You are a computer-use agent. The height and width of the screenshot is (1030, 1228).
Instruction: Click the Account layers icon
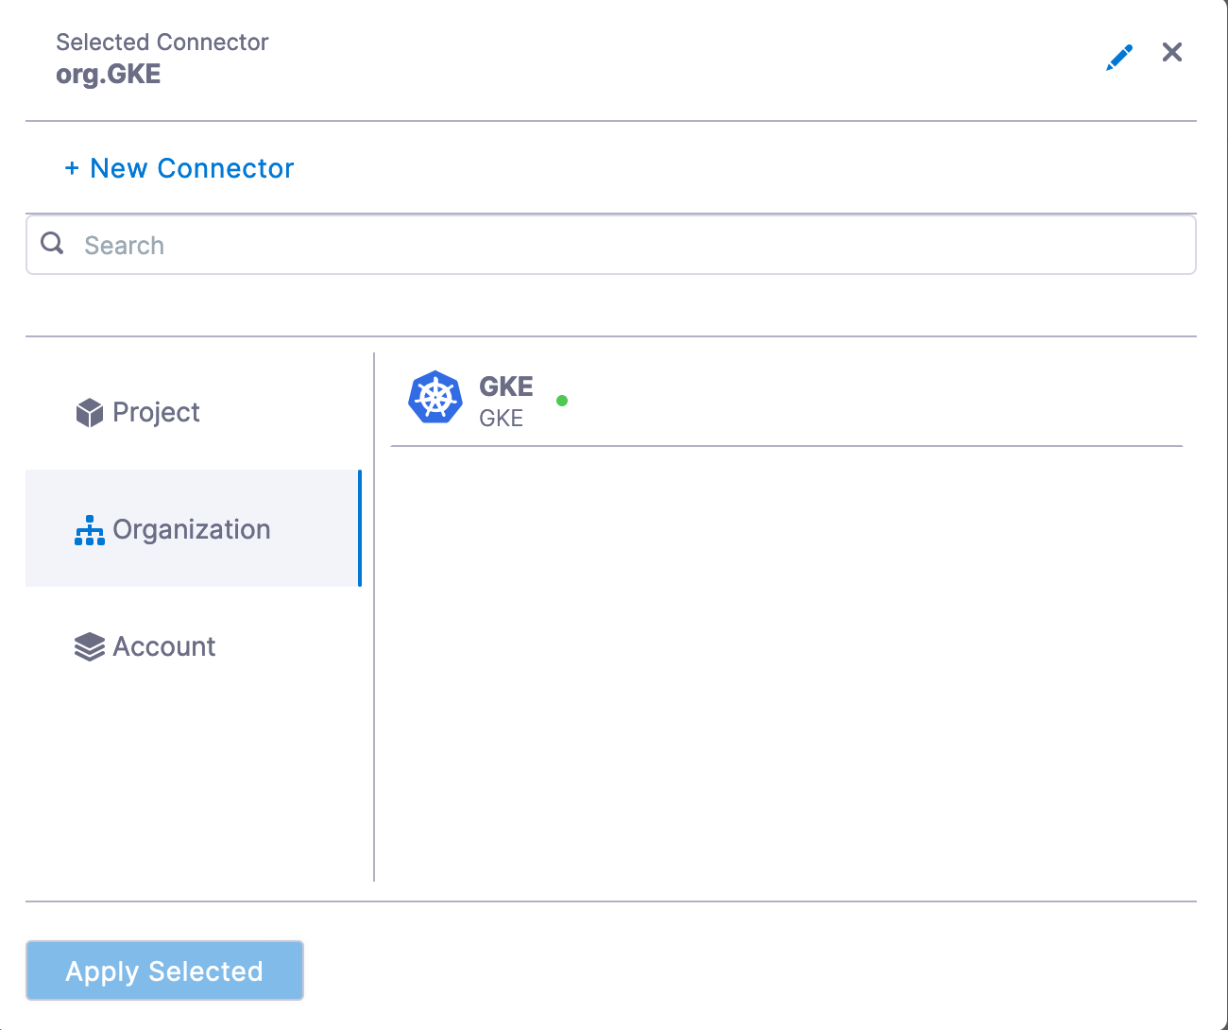pyautogui.click(x=89, y=647)
